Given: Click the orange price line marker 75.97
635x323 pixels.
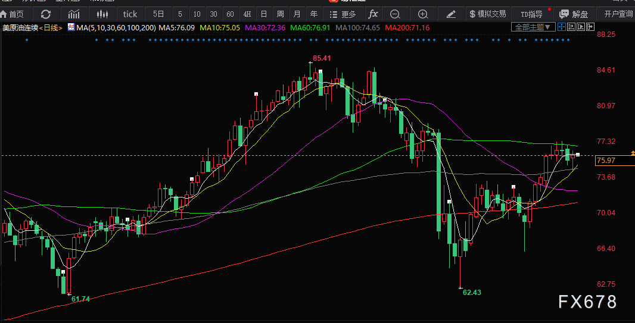Looking at the screenshot, I should tap(606, 161).
